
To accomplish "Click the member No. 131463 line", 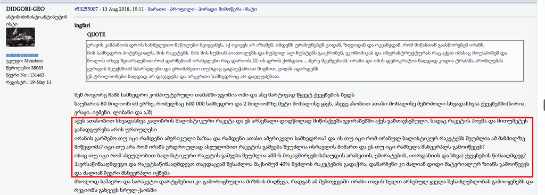I will (26, 75).
